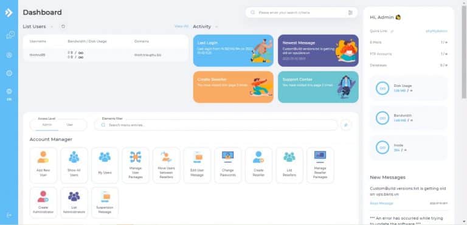Click the Search menu entries field
The height and width of the screenshot is (225, 467).
coord(216,125)
